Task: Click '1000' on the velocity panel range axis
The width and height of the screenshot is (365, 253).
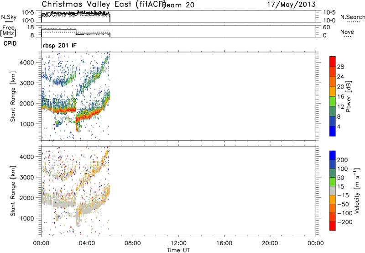Action: (x=27, y=218)
